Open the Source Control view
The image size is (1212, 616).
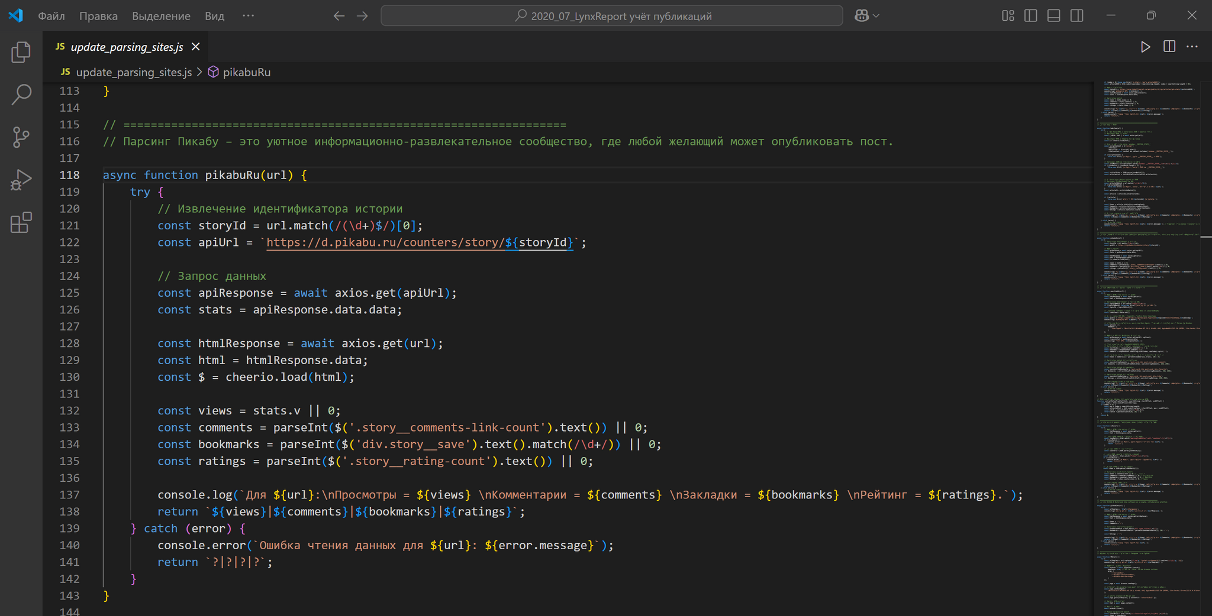pyautogui.click(x=21, y=137)
